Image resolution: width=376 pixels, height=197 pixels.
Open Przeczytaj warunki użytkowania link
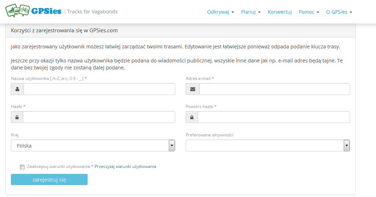125,167
